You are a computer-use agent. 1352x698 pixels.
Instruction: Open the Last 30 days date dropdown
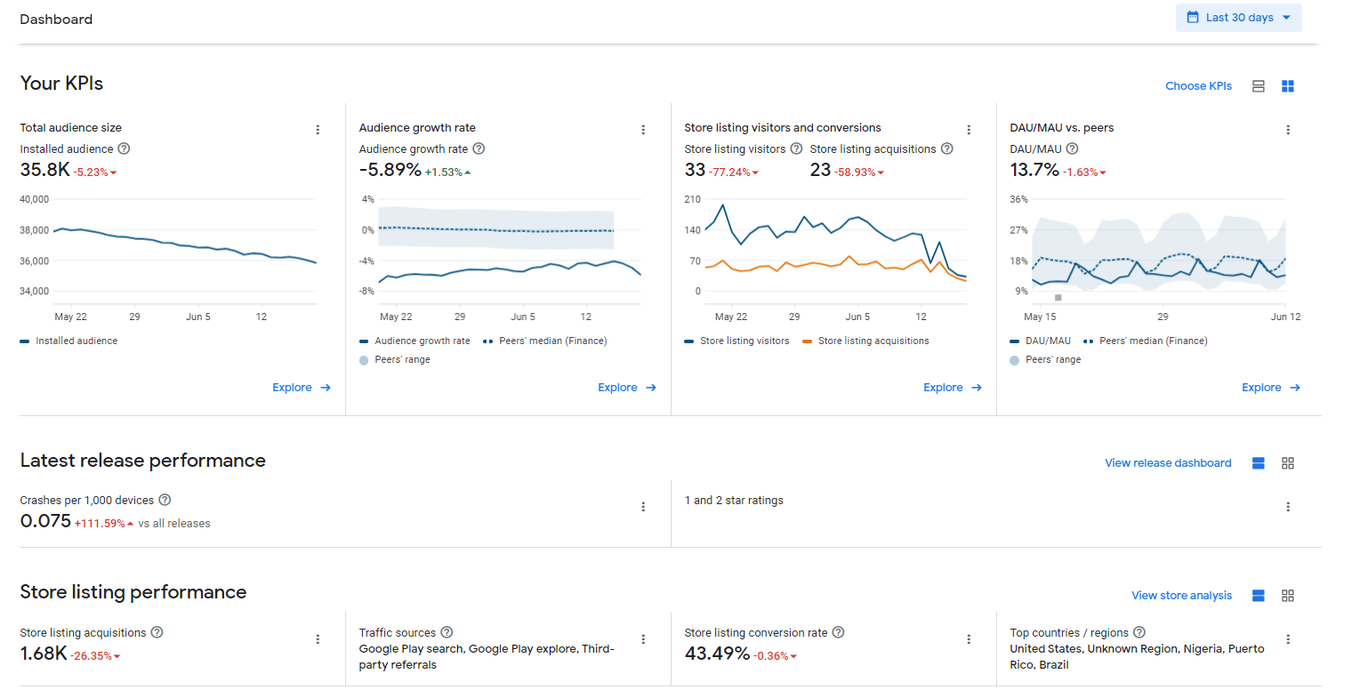(x=1238, y=18)
